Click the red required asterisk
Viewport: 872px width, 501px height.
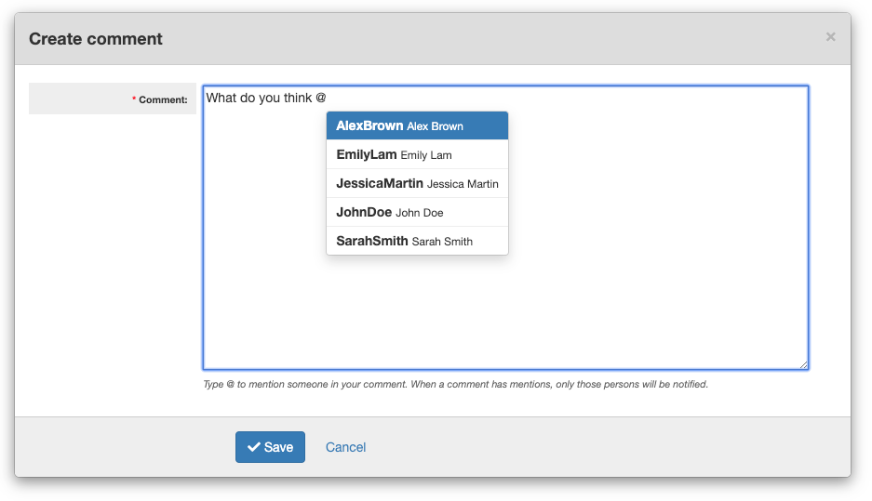134,99
